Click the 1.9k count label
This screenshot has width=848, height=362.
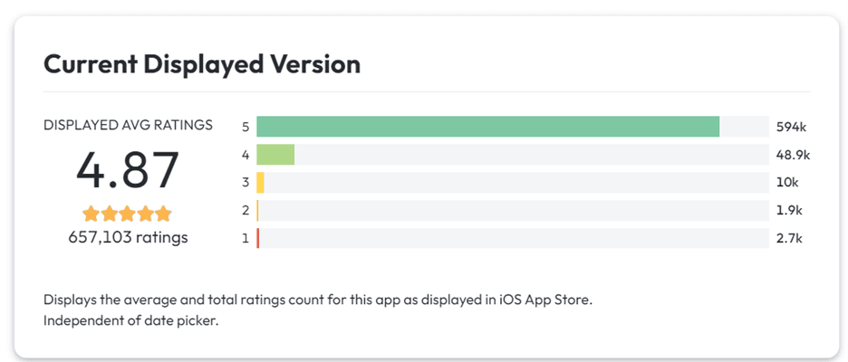pyautogui.click(x=789, y=211)
